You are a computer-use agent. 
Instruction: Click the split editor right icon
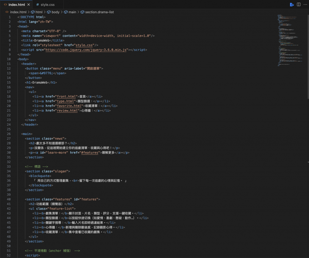pyautogui.click(x=299, y=4)
